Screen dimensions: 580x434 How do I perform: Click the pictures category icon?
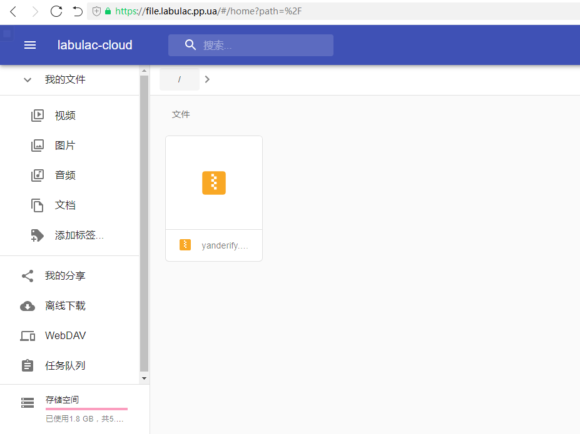[38, 145]
